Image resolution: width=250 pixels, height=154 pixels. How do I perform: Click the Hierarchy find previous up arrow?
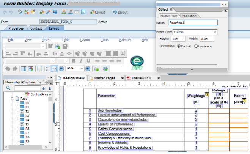tap(44, 89)
